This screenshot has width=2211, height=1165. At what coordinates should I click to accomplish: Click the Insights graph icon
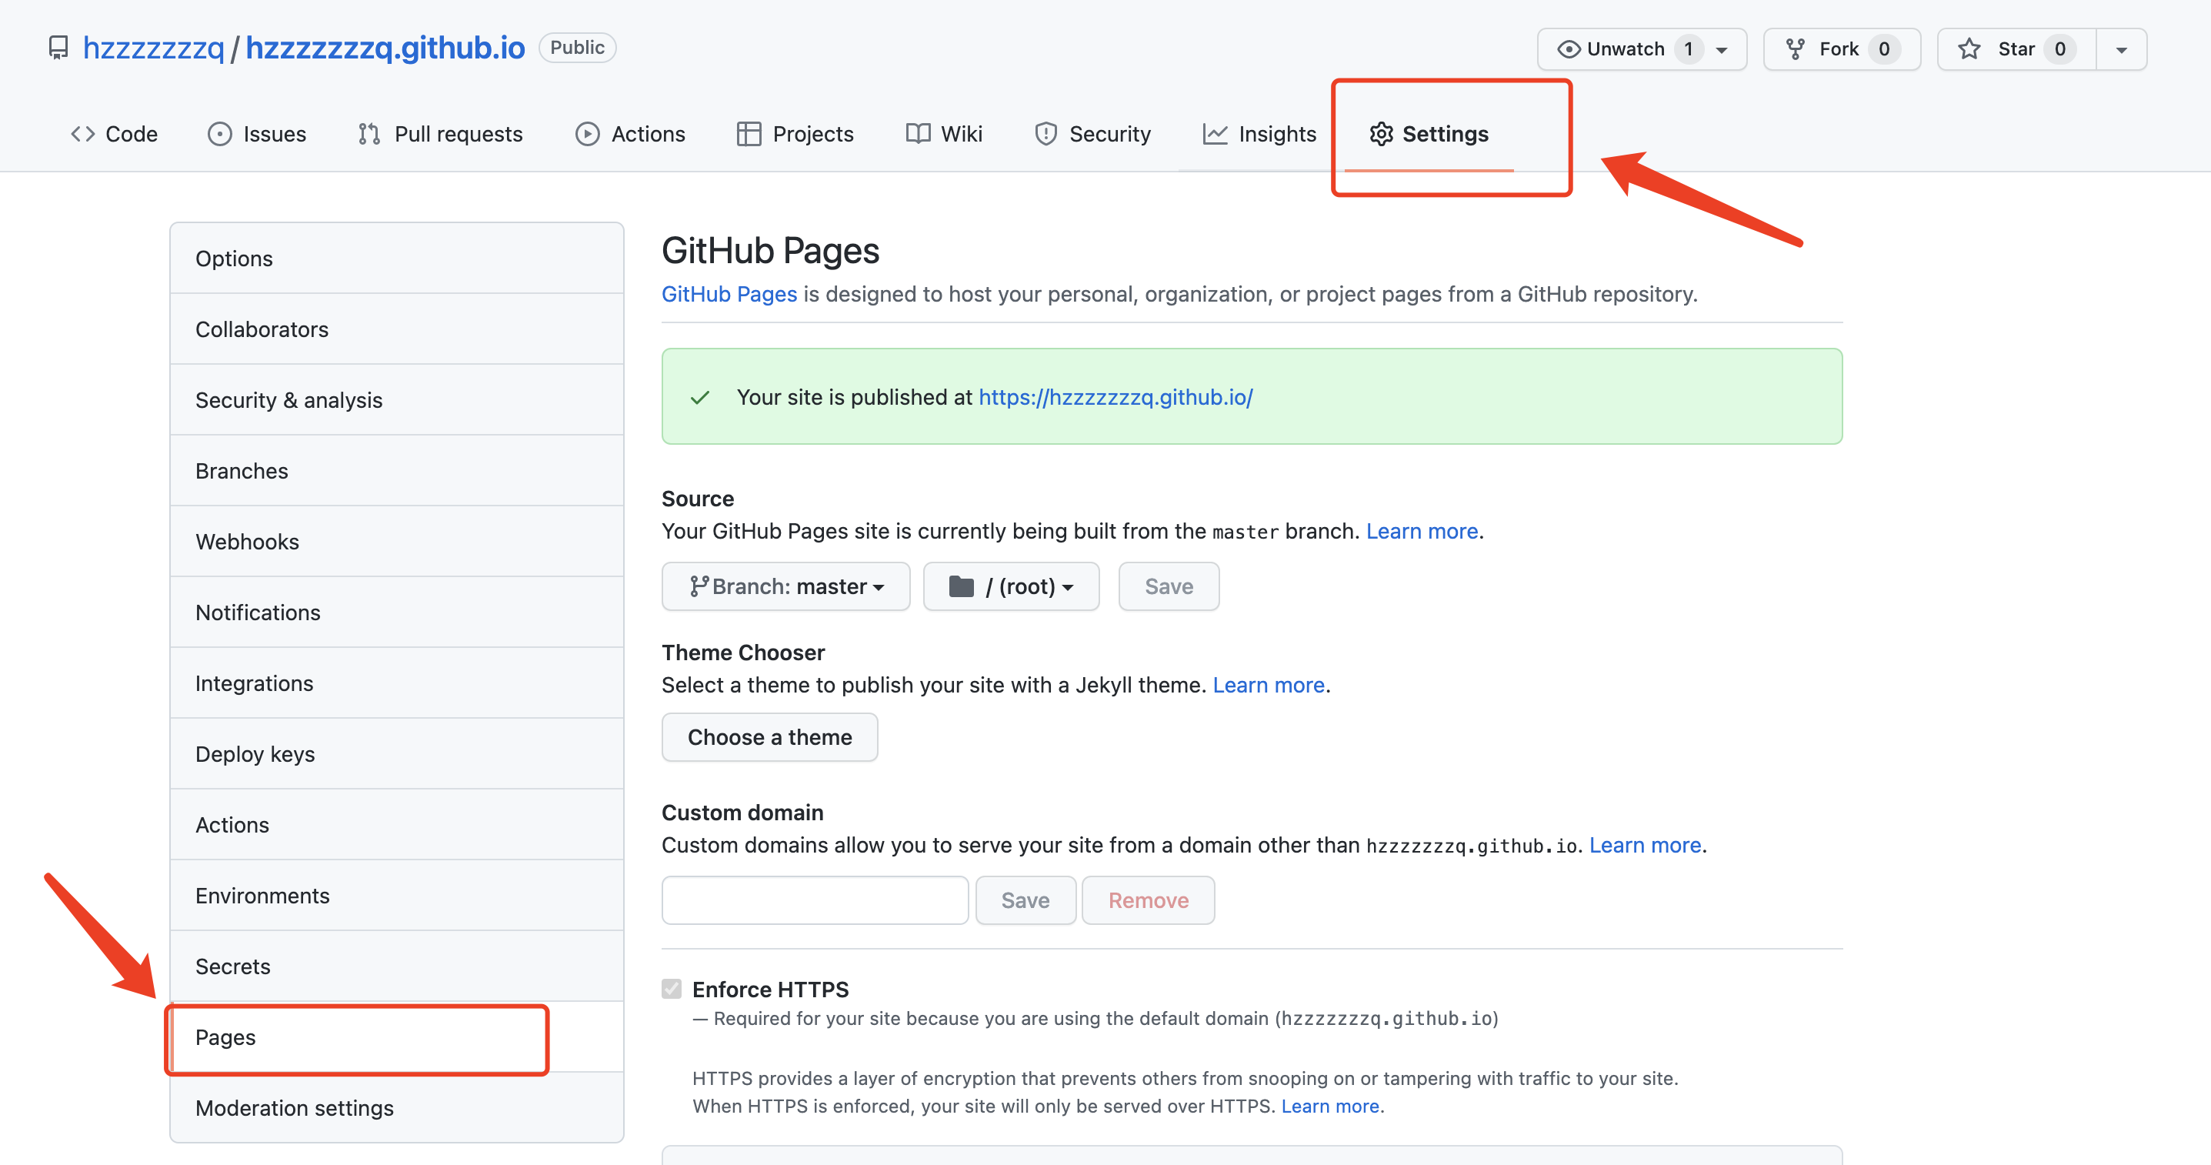click(1215, 134)
